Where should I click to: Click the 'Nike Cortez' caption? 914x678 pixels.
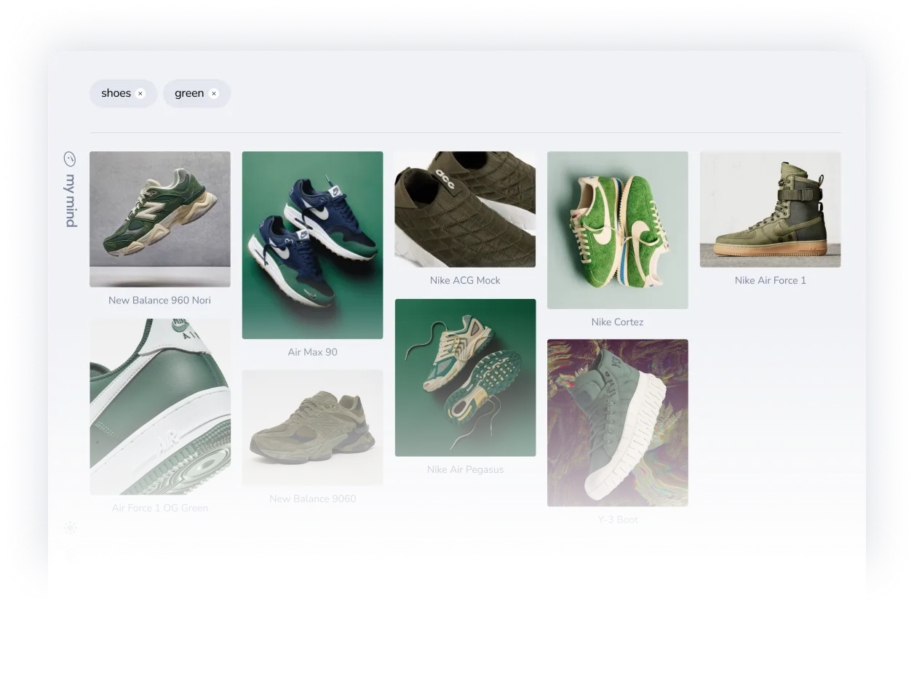coord(617,322)
